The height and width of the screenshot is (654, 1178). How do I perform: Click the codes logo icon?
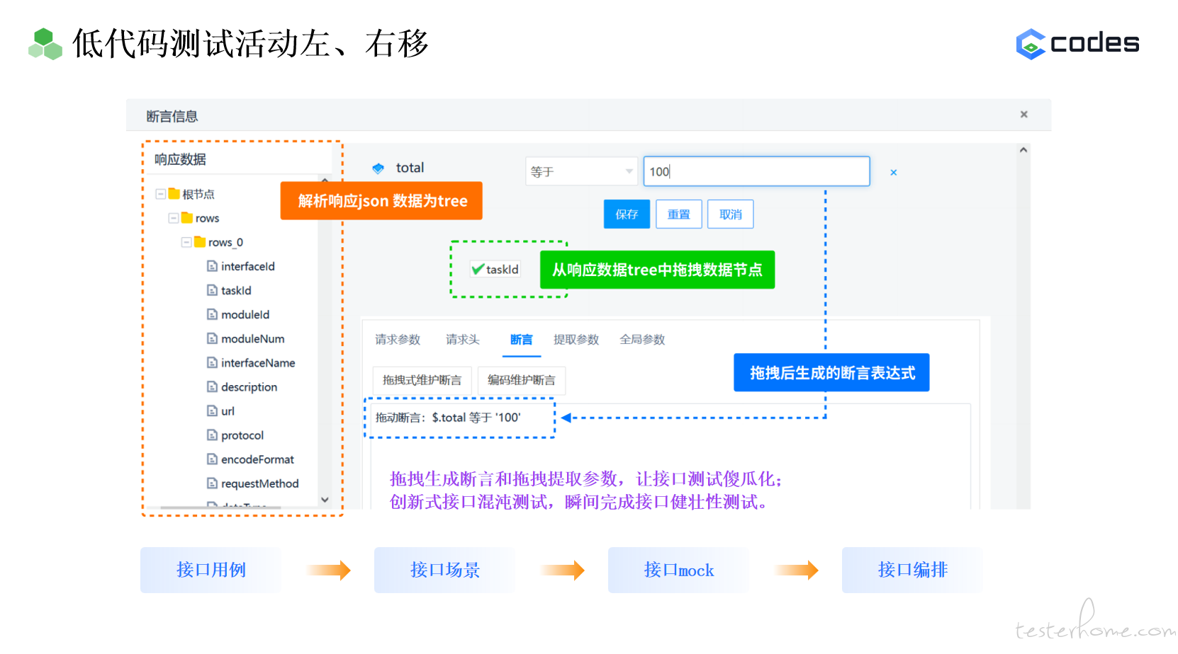(x=1031, y=44)
